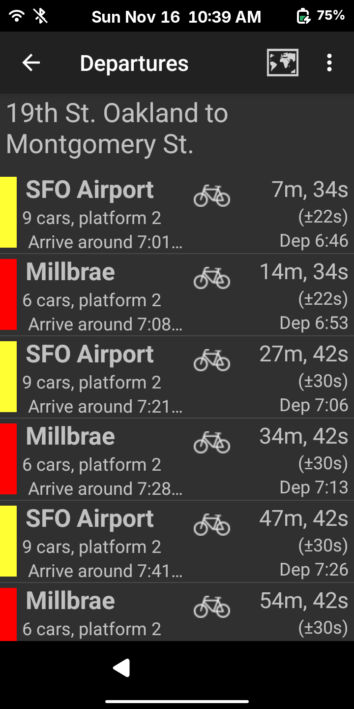Tap the yellow line swatch for the 7:06 train
The image size is (354, 709).
click(8, 377)
